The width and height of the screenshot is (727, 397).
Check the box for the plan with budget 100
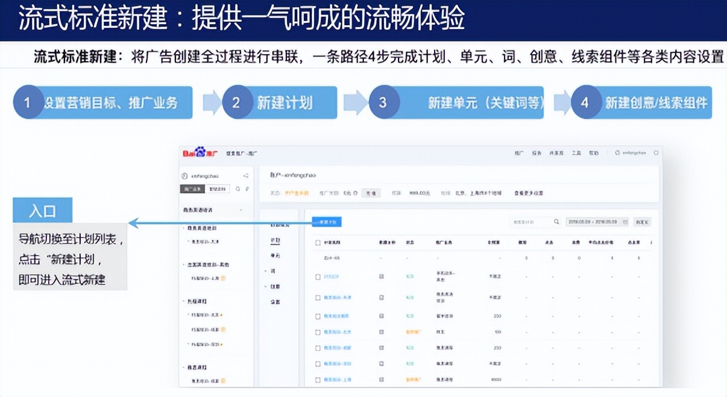pyautogui.click(x=318, y=332)
